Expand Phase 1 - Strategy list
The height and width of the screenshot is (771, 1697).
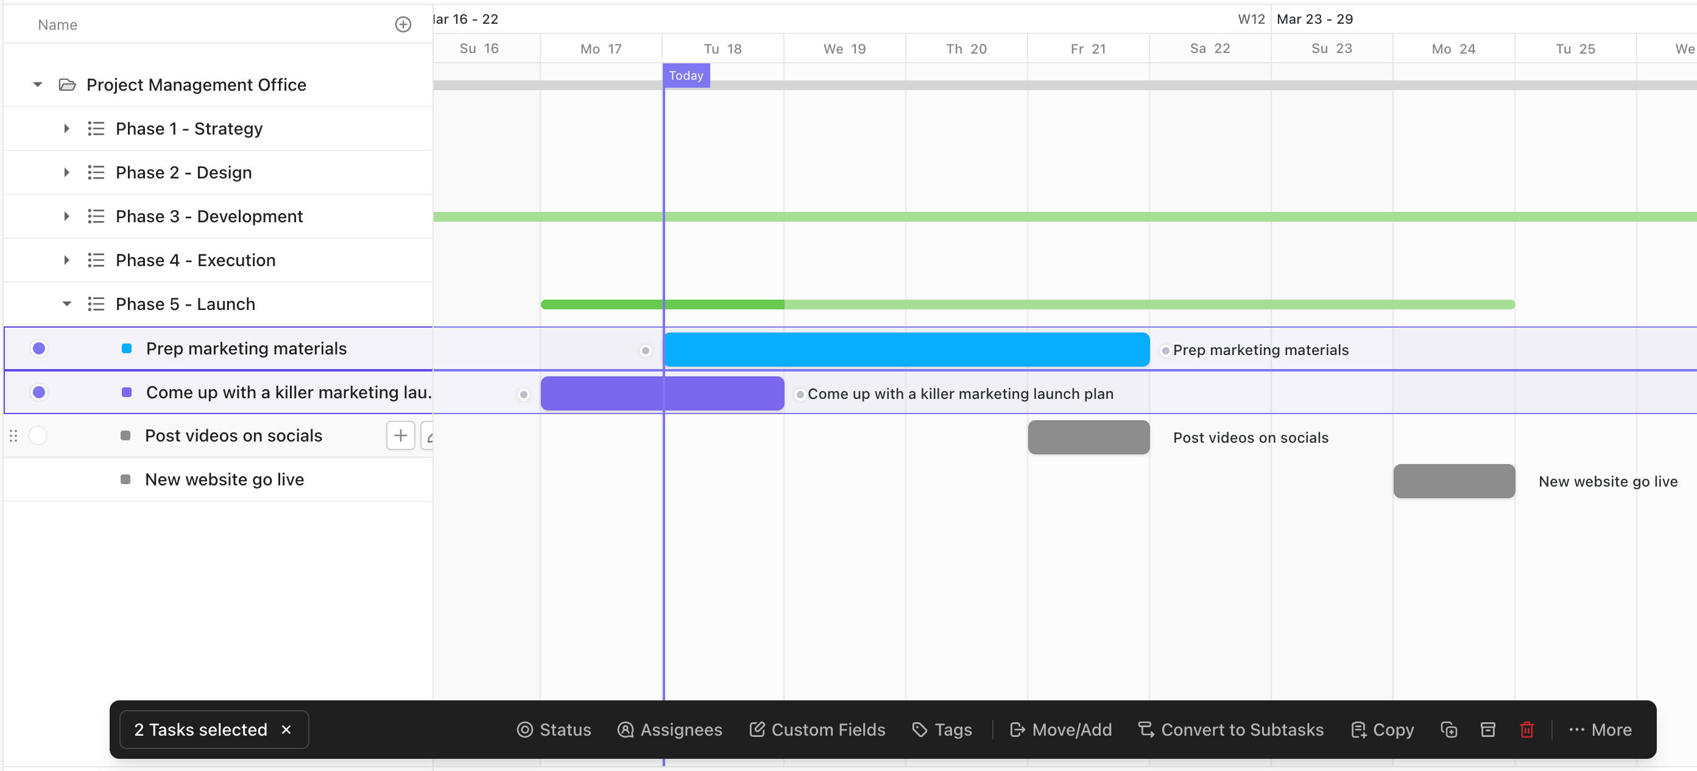pyautogui.click(x=66, y=128)
